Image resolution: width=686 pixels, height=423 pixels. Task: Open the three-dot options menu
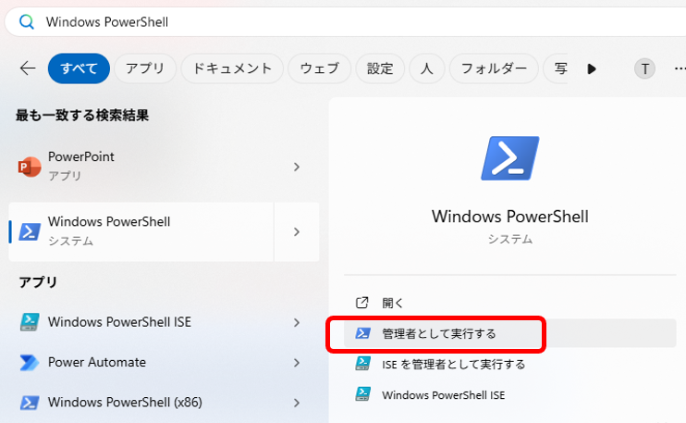pyautogui.click(x=680, y=68)
